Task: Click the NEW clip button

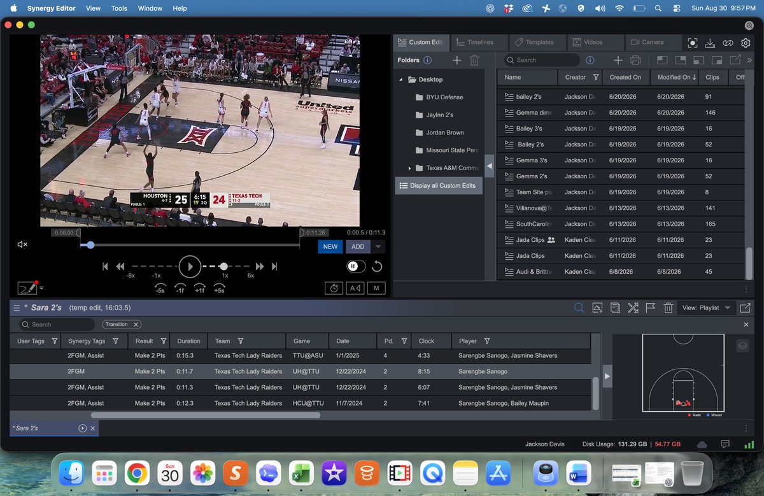Action: [x=330, y=246]
